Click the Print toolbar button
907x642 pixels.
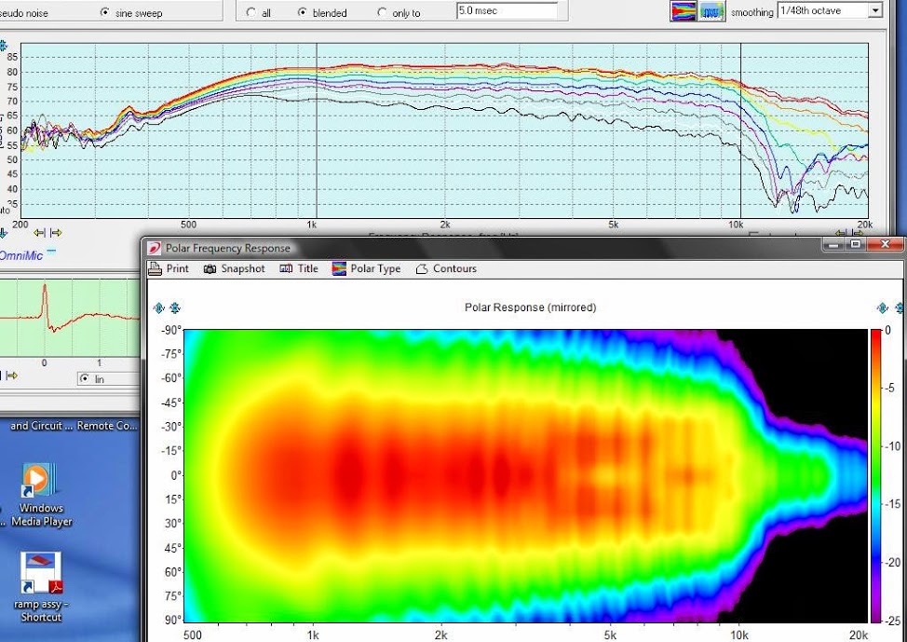click(x=169, y=268)
